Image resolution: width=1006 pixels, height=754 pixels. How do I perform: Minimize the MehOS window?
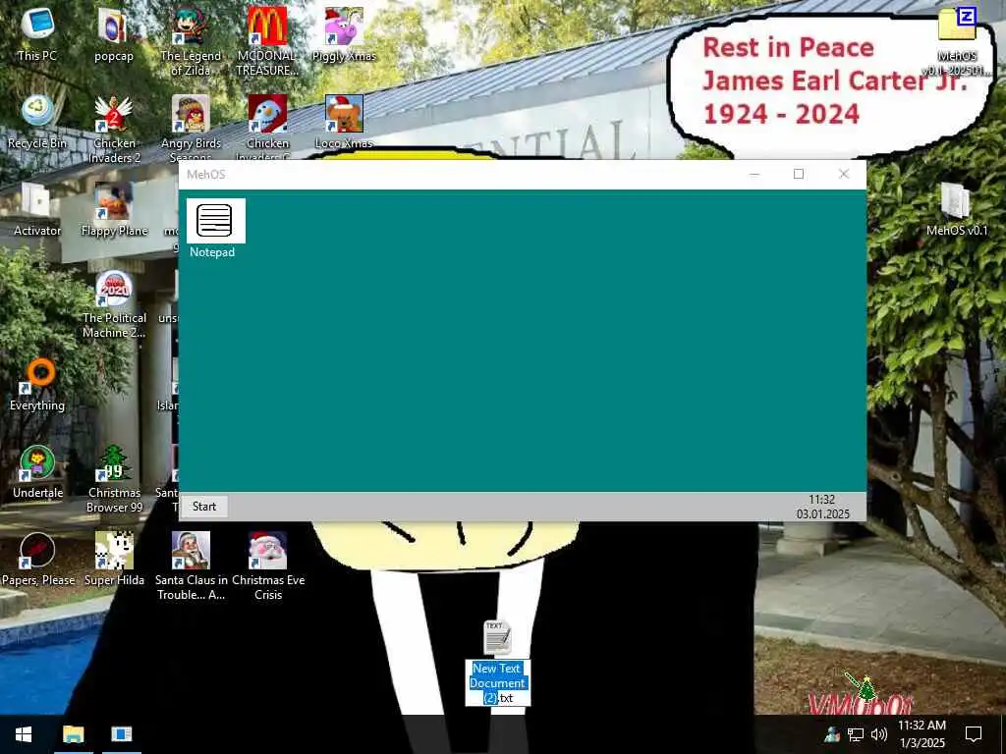pyautogui.click(x=754, y=175)
